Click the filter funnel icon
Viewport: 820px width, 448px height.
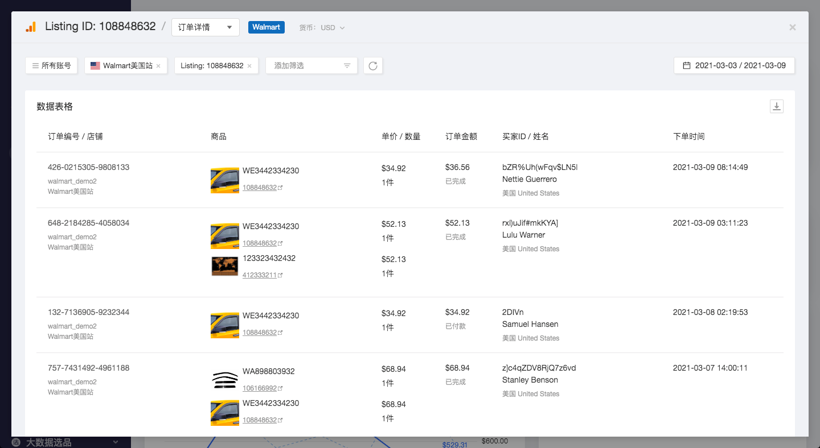347,66
